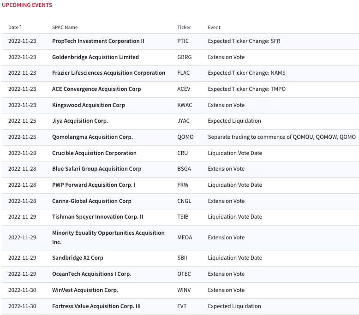Open Fortress Value Acquisition Corp. III link
The width and height of the screenshot is (359, 315).
coord(96,306)
